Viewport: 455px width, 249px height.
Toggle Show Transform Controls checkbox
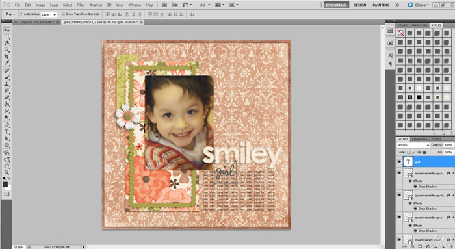point(63,14)
